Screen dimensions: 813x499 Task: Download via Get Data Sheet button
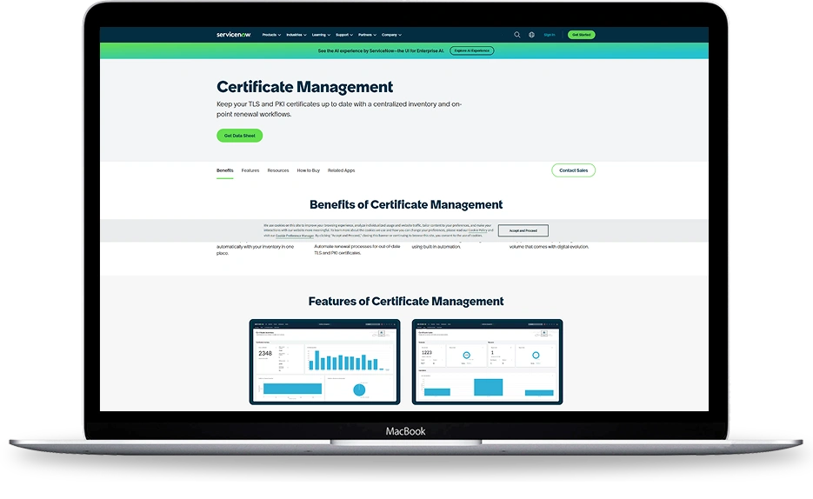239,136
